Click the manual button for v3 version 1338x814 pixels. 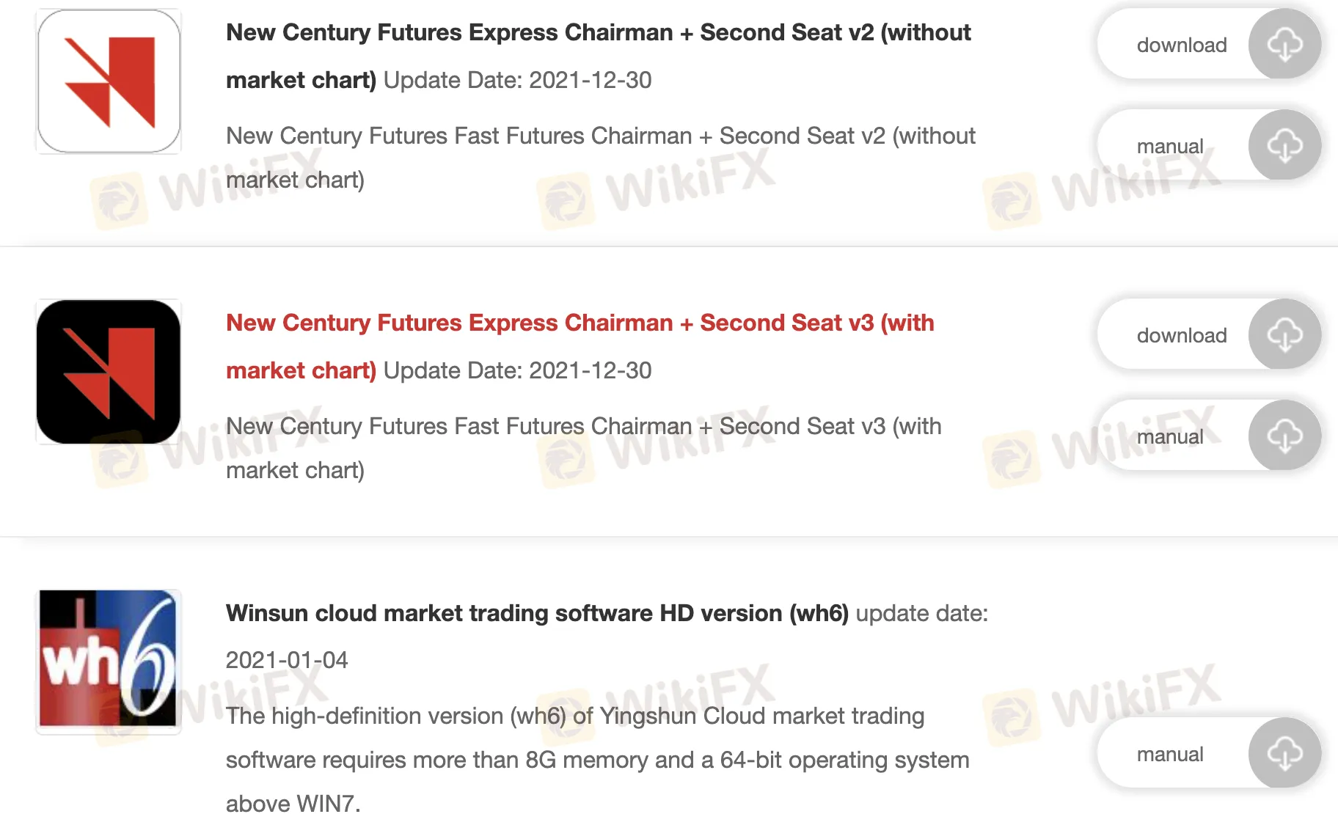click(x=1169, y=435)
